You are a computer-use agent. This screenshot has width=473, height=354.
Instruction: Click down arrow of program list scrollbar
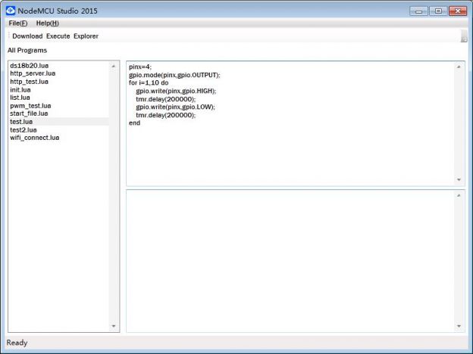pos(114,326)
